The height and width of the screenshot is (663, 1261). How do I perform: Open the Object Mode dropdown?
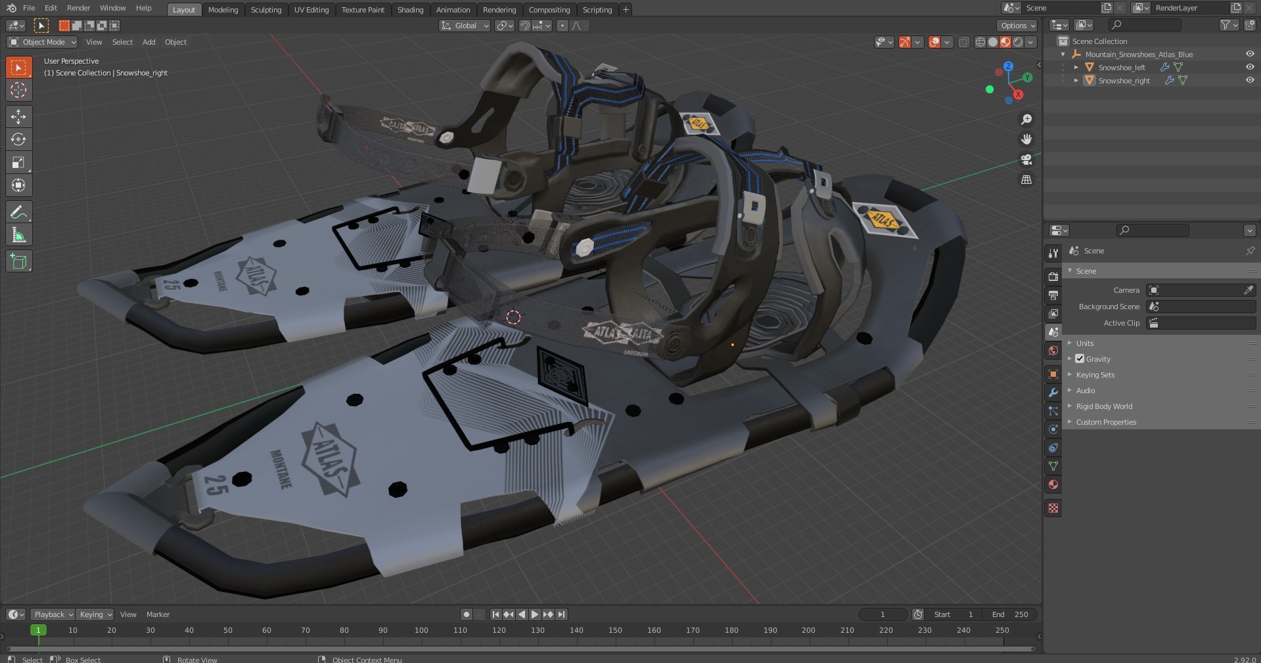pyautogui.click(x=42, y=42)
